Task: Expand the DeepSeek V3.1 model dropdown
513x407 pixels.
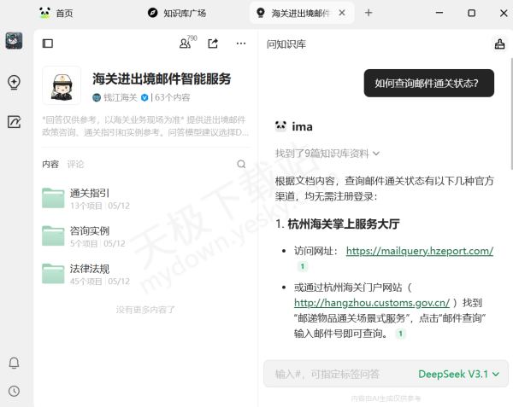Action: (x=460, y=374)
